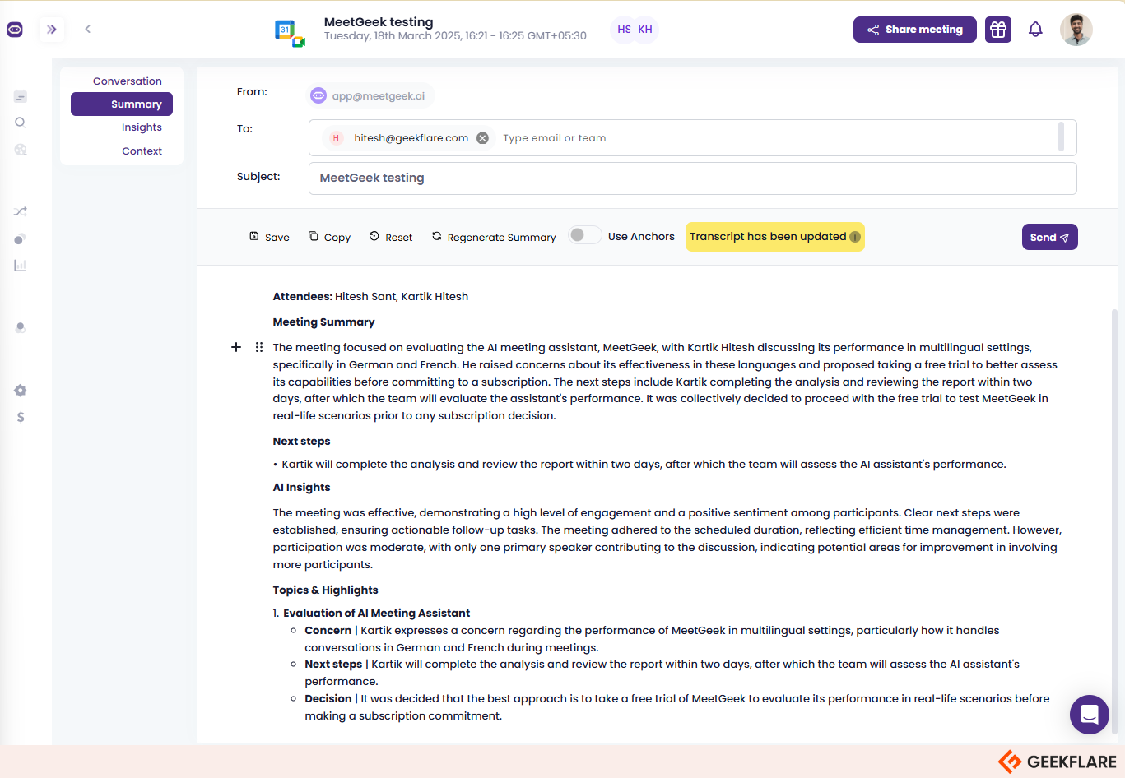The image size is (1125, 778).
Task: Open the notifications bell
Action: [1035, 30]
